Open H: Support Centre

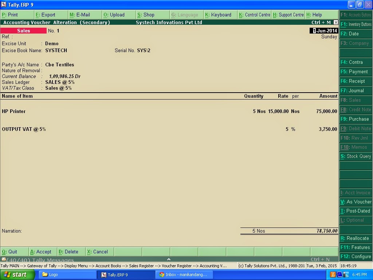coord(288,15)
